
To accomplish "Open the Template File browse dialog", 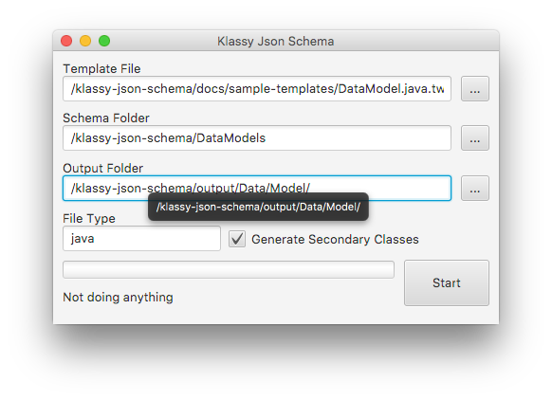I will 475,89.
